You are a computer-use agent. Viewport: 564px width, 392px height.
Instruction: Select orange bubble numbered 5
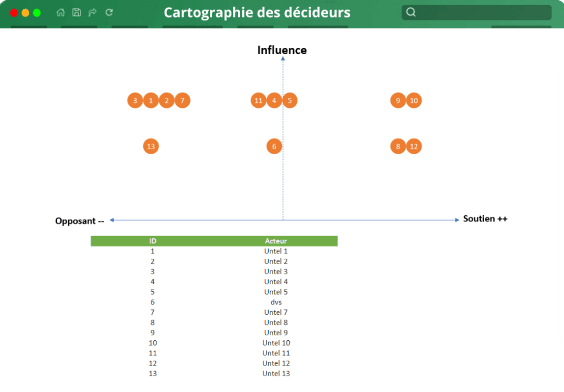(x=290, y=101)
